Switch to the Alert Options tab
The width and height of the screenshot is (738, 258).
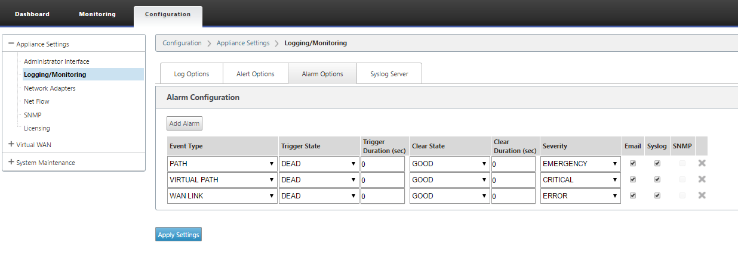pyautogui.click(x=256, y=74)
